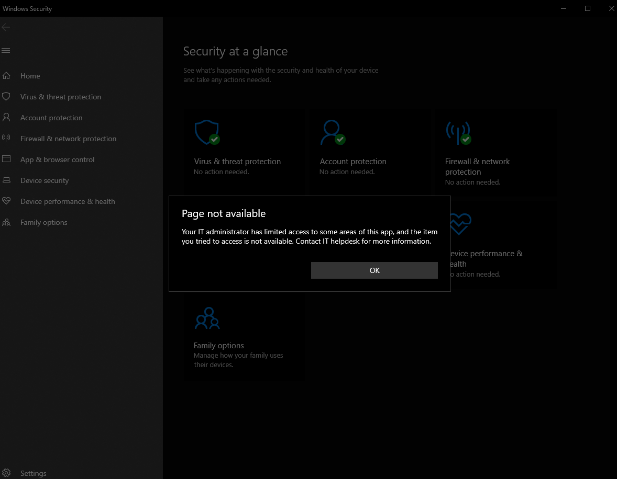Go to Account protection in sidebar
This screenshot has width=617, height=479.
(x=51, y=118)
